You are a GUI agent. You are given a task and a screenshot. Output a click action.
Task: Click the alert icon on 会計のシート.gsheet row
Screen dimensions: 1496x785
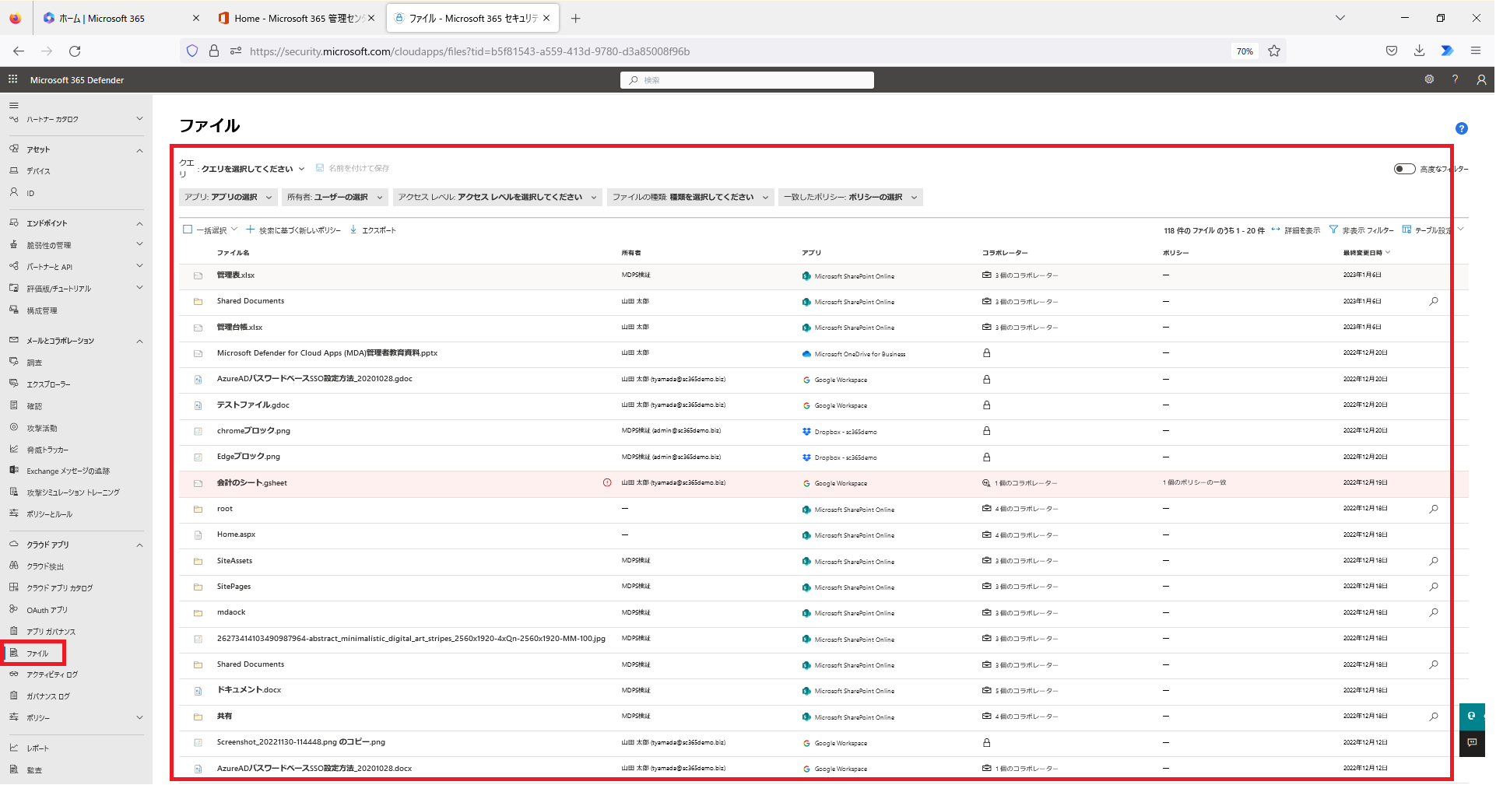click(607, 482)
